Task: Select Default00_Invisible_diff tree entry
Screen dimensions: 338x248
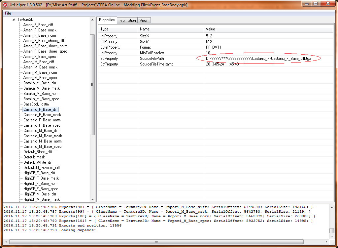Action: (42, 168)
